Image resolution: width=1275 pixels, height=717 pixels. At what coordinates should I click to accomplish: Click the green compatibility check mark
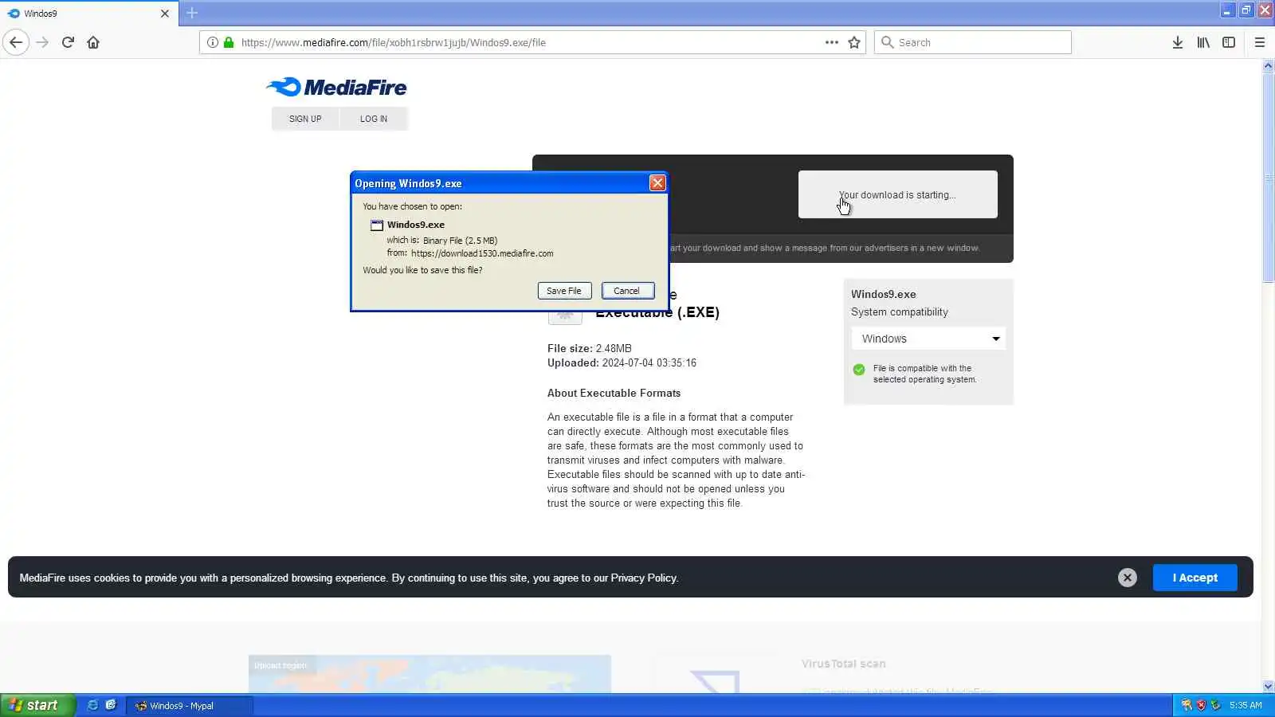(x=859, y=369)
